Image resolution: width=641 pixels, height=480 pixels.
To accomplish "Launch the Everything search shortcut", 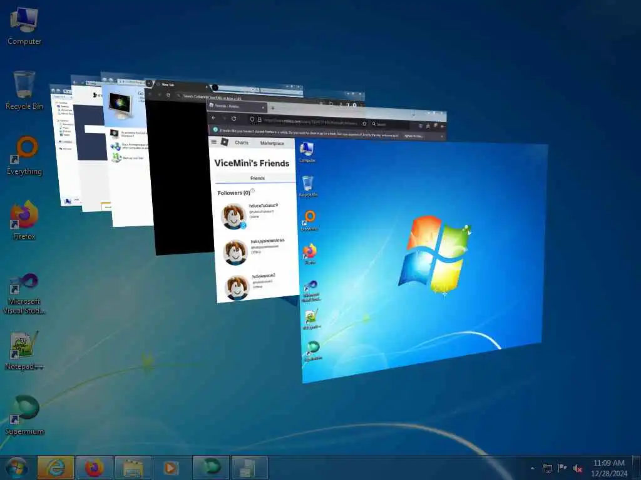I will 24,156.
